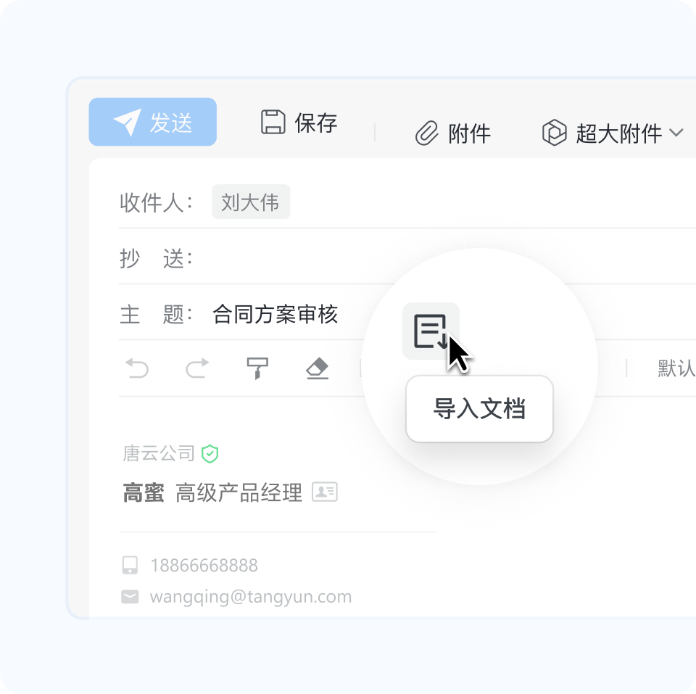Select the recipient tag 刘大伟
696x694 pixels.
[250, 202]
